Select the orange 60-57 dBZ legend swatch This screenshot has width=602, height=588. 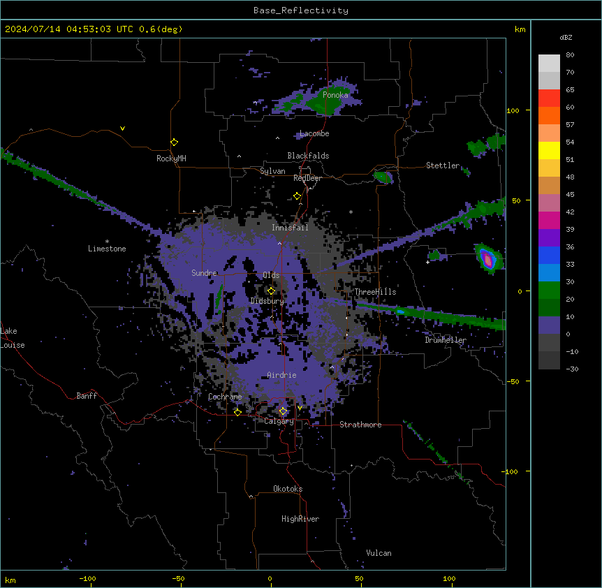click(549, 115)
